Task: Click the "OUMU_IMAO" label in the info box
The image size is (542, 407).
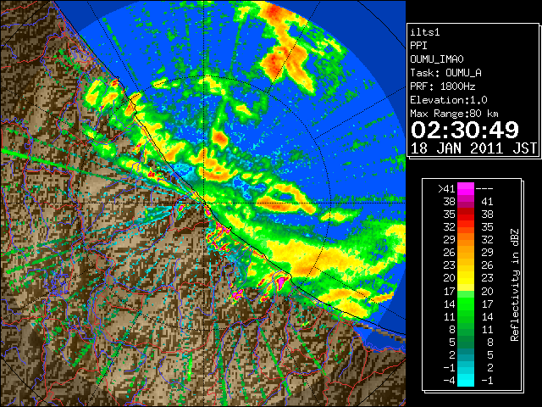Action: tap(437, 59)
